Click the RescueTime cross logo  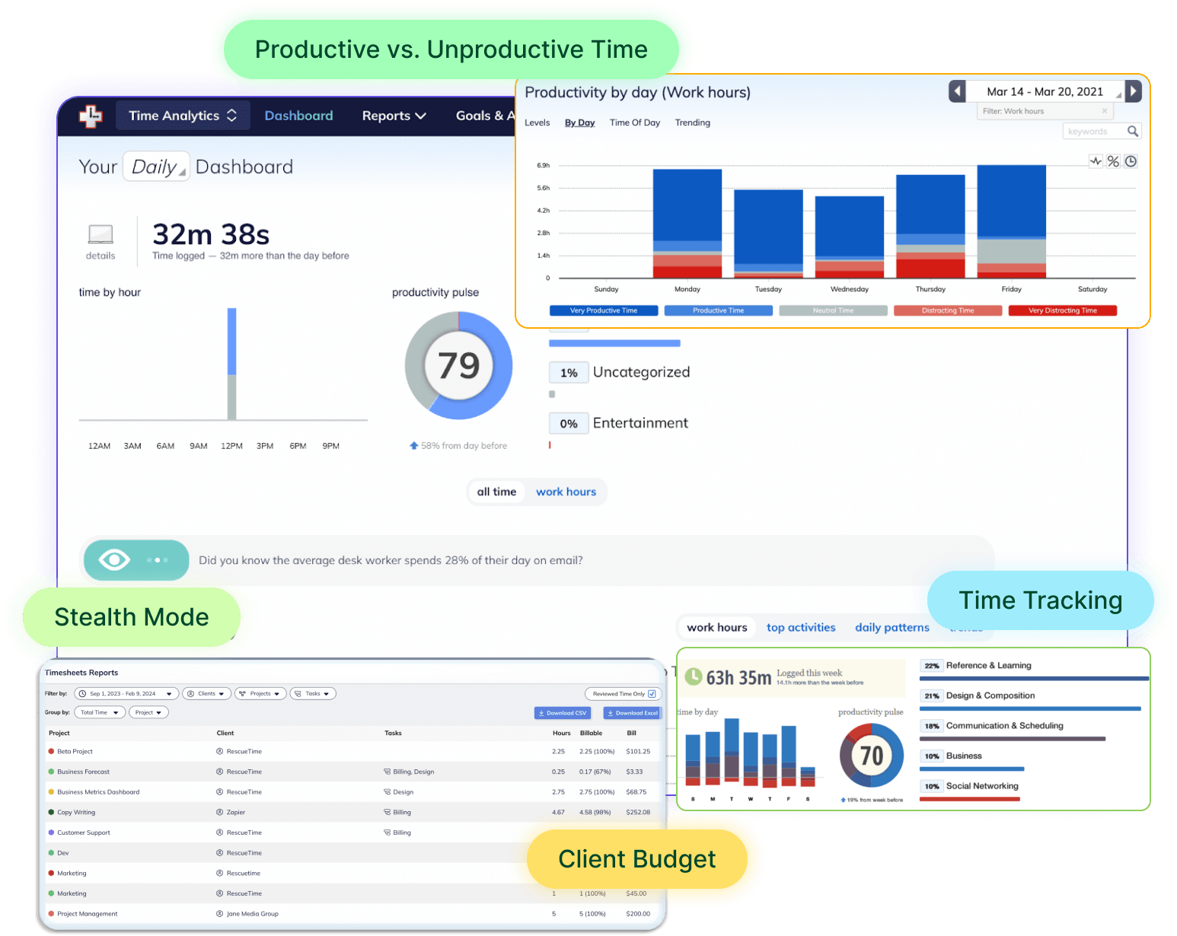click(91, 116)
